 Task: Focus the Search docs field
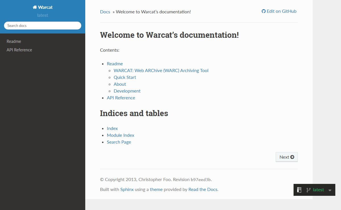[x=43, y=26]
